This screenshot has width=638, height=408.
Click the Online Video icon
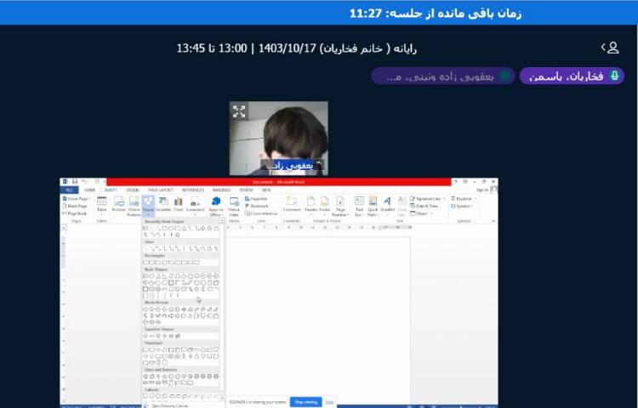[x=234, y=206]
